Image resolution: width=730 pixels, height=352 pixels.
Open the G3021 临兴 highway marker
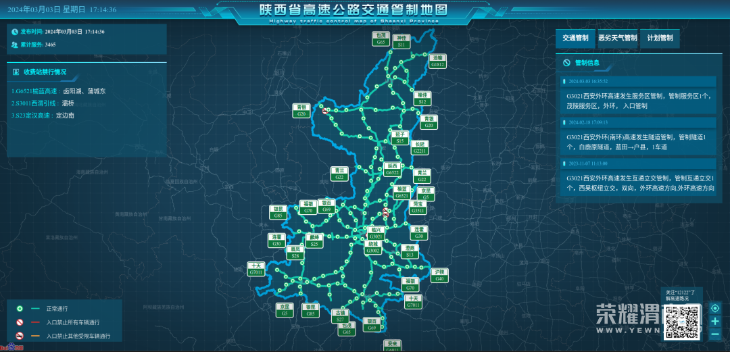click(376, 234)
